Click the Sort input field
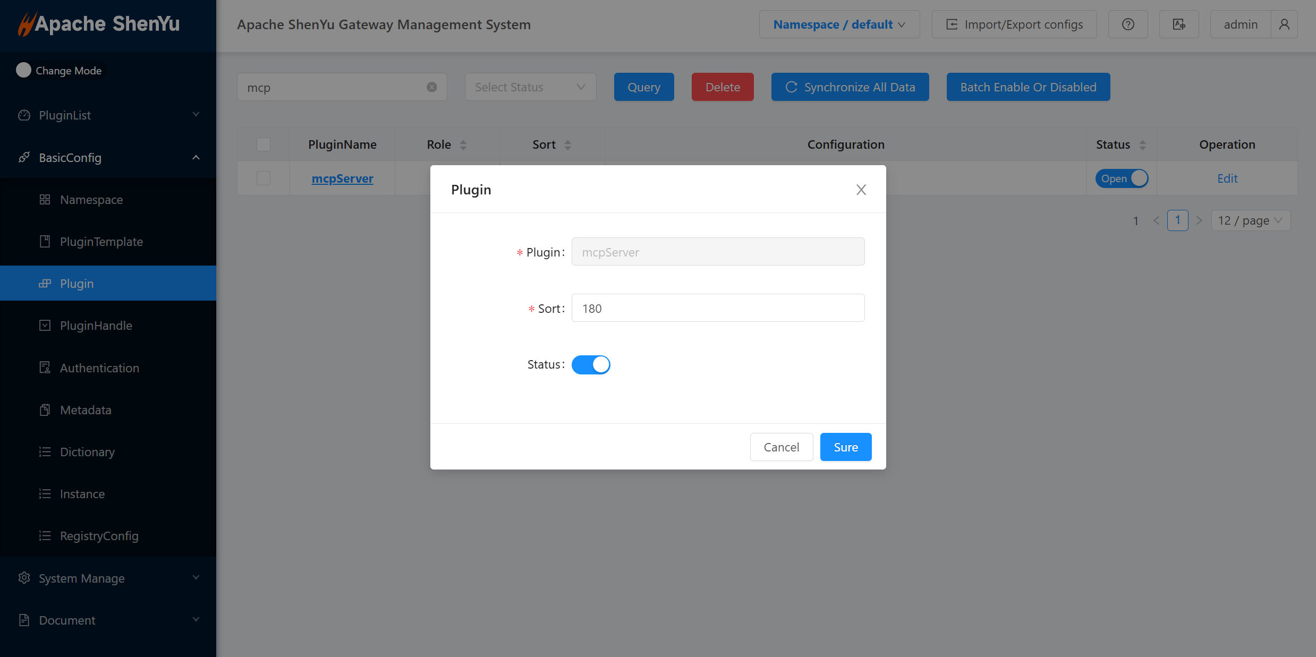Screen dimensions: 1316x657 (717, 309)
